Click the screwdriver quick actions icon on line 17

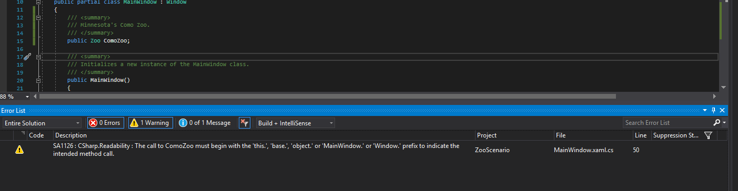click(x=28, y=57)
